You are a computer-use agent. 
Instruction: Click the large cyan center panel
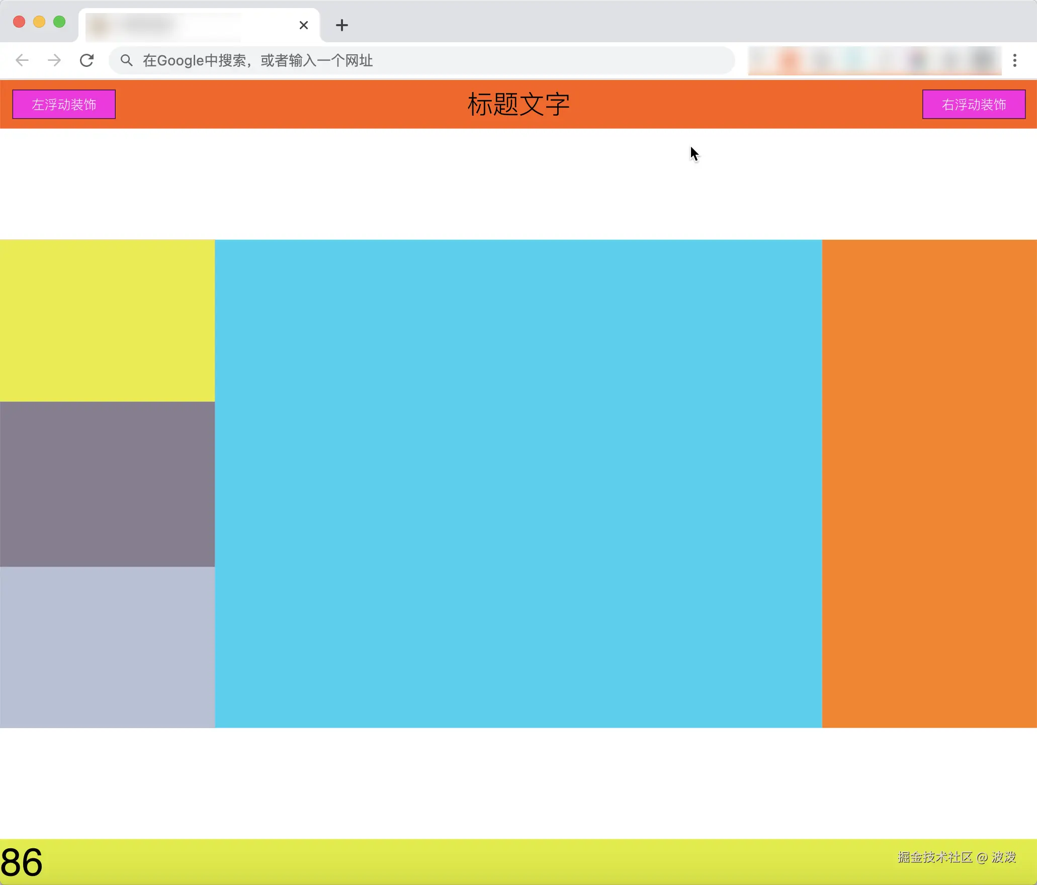pyautogui.click(x=518, y=484)
